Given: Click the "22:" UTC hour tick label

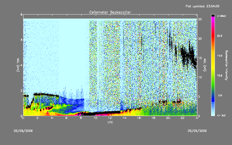Looking at the screenshot, I should [x=183, y=118].
